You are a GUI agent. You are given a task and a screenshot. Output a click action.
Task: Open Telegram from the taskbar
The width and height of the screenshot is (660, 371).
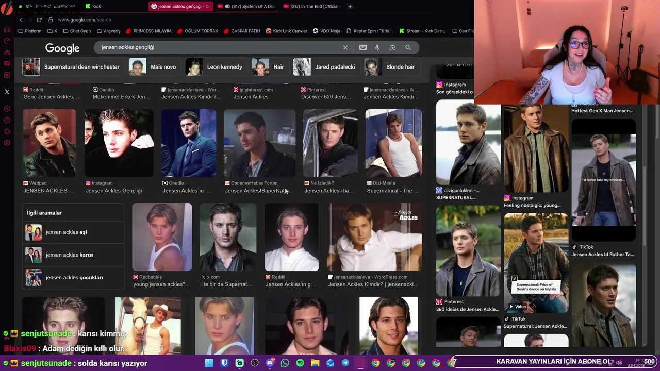345,363
